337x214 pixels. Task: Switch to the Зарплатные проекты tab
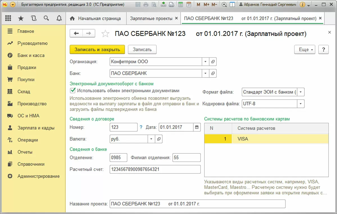pos(151,18)
